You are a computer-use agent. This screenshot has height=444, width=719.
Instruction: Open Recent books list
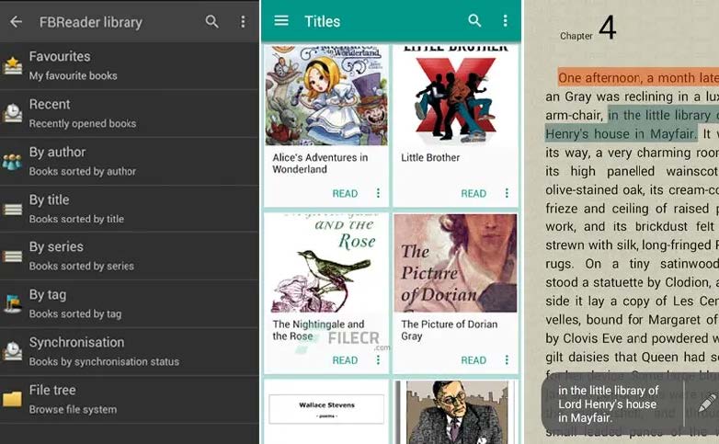click(x=130, y=113)
